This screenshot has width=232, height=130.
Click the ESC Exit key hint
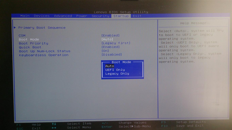pos(28,128)
